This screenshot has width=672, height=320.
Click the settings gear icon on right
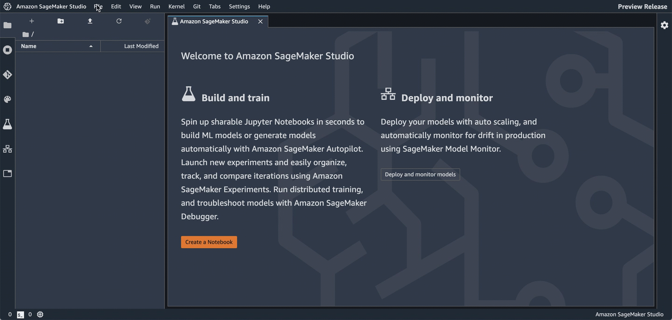click(x=665, y=25)
